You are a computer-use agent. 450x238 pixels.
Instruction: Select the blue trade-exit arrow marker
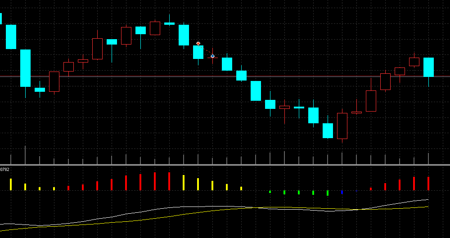coord(212,56)
